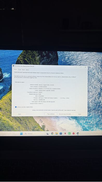Viewport: 102px width, 182px height.
Task: Switch to the Intrare tab
Action: pyautogui.click(x=27, y=70)
